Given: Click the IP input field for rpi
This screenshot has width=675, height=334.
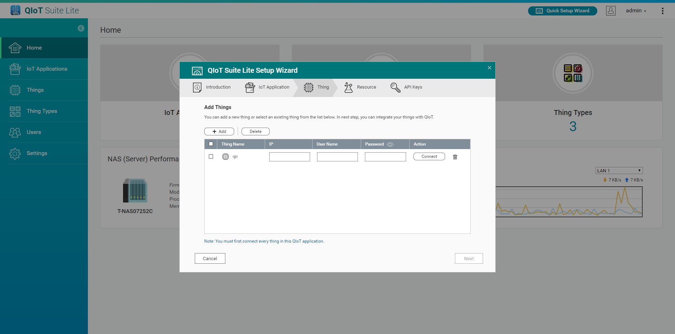Looking at the screenshot, I should 289,157.
